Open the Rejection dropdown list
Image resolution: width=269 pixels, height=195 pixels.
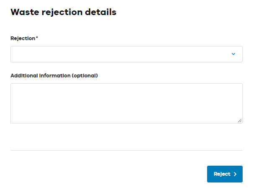click(x=126, y=54)
